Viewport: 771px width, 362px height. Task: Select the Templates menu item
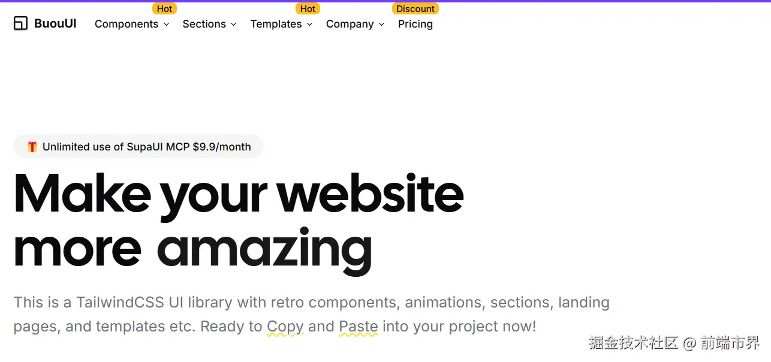click(x=276, y=24)
